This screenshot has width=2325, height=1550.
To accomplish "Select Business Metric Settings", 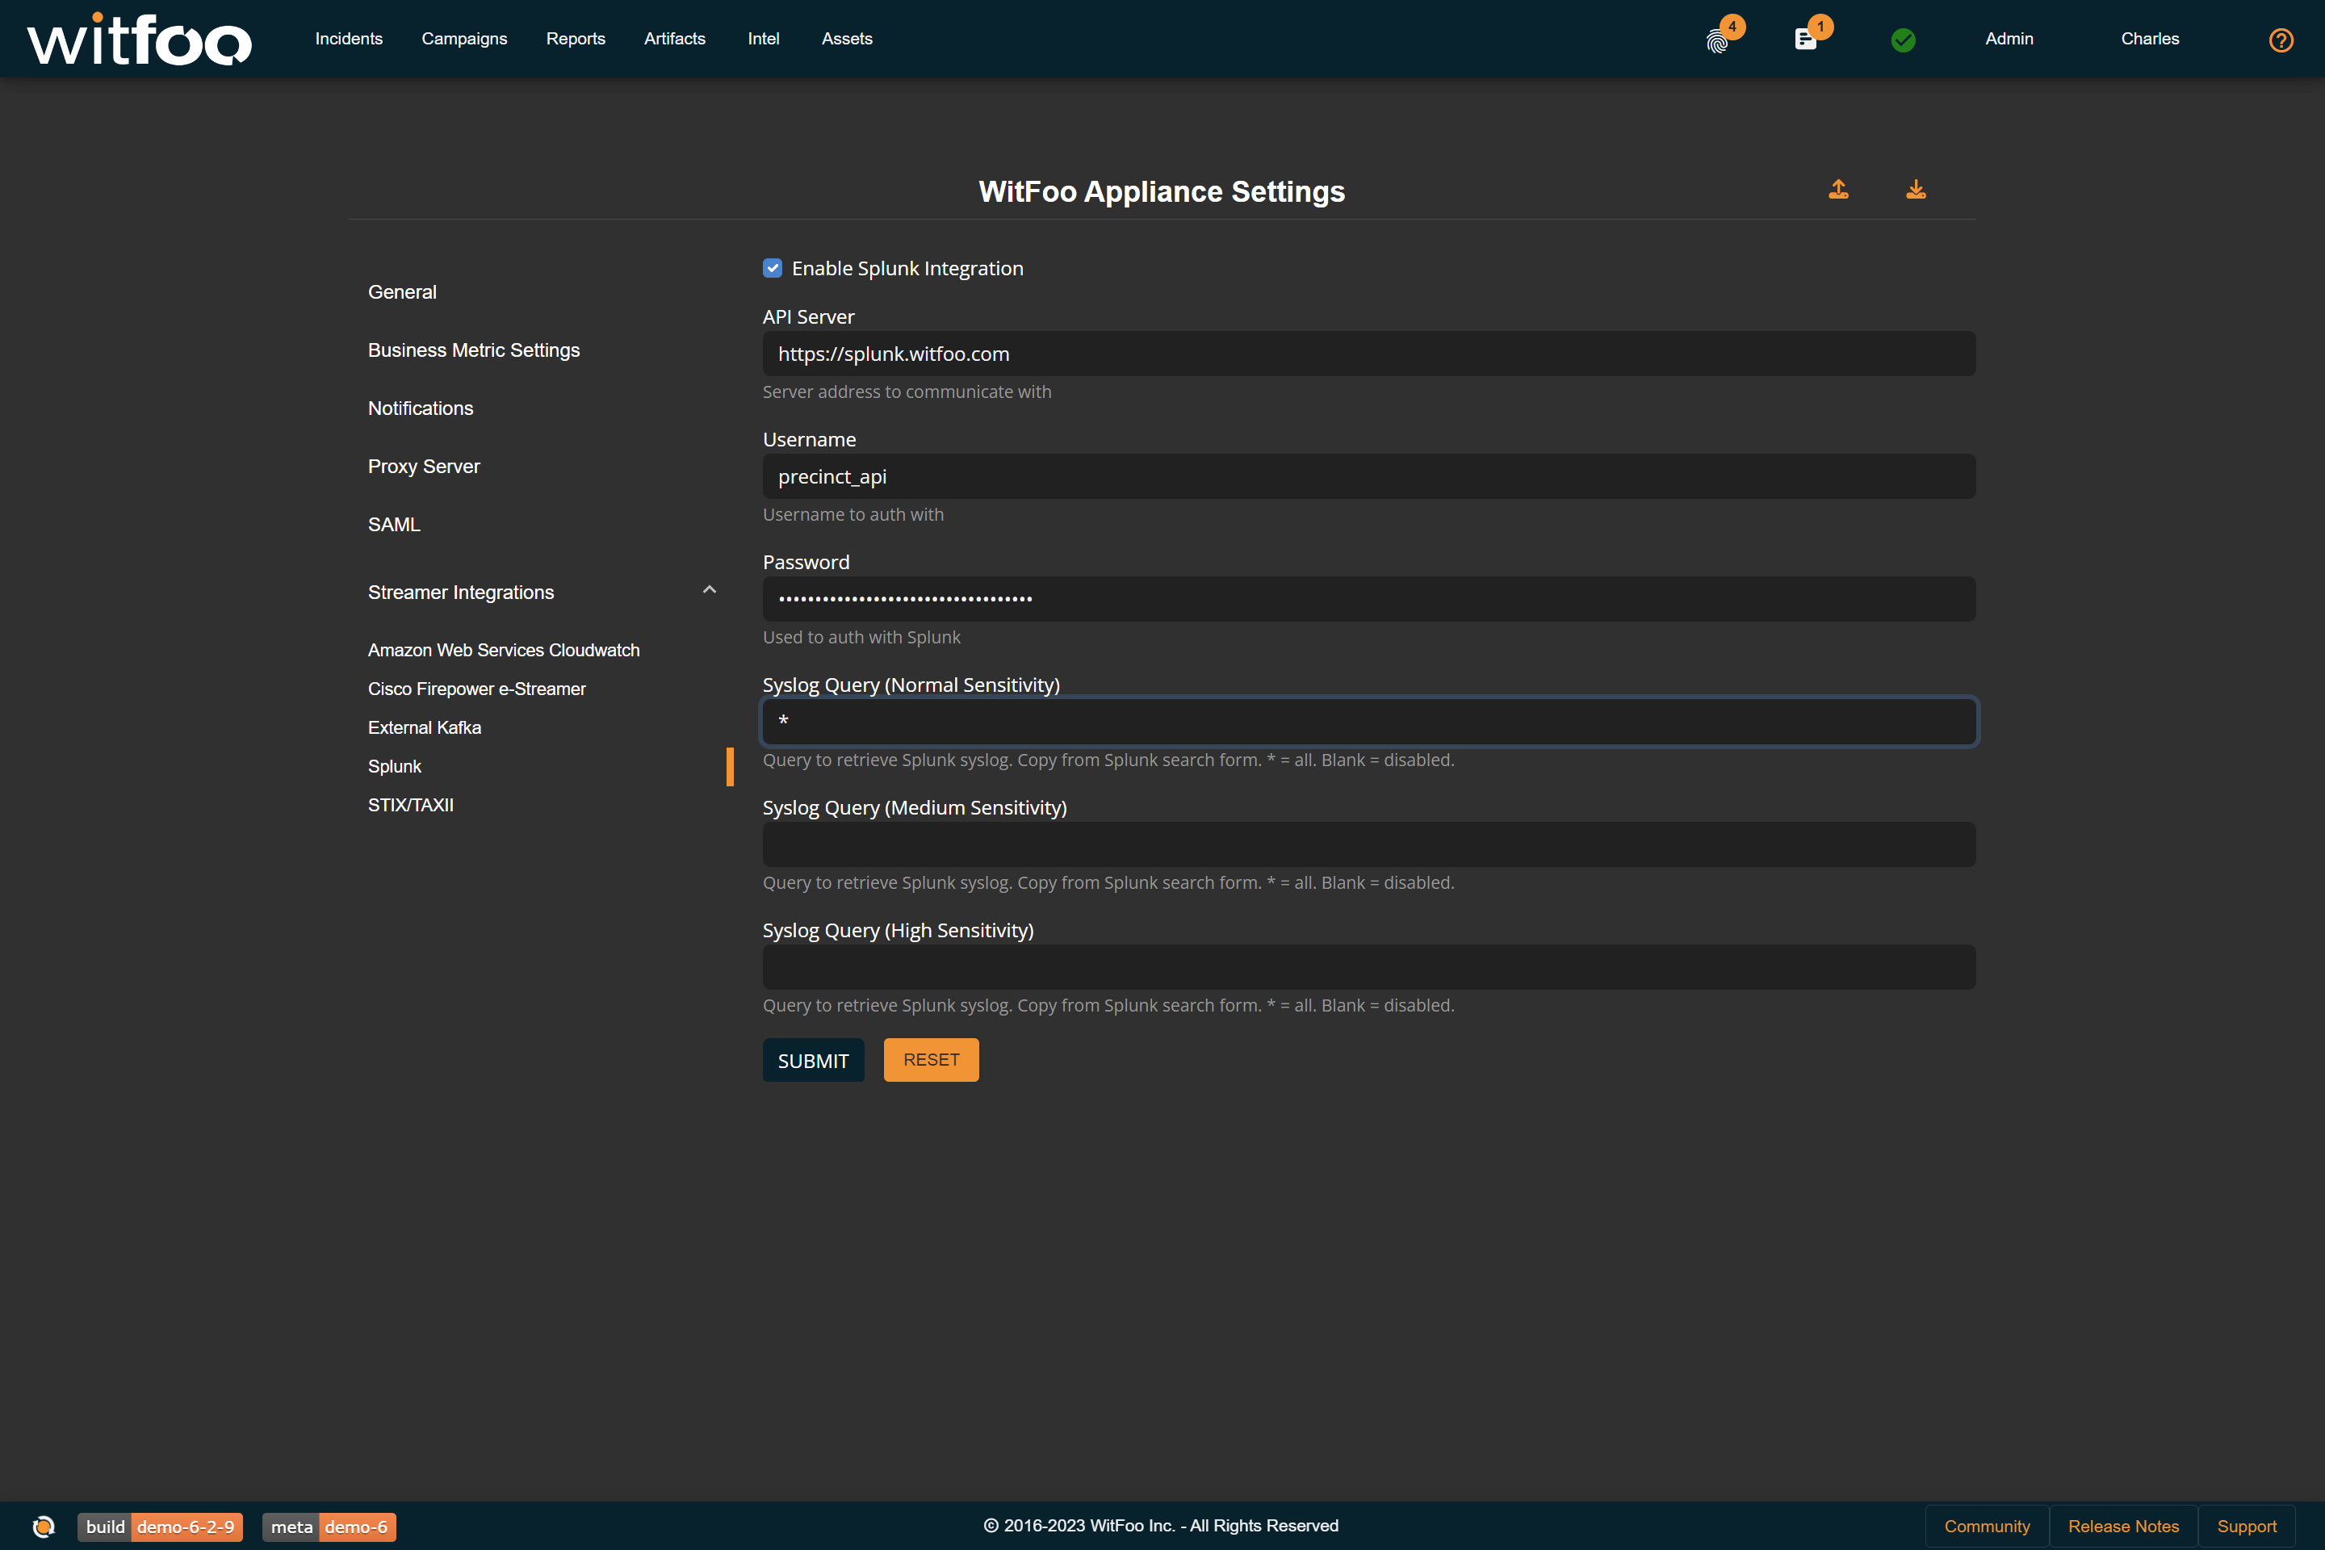I will click(474, 350).
